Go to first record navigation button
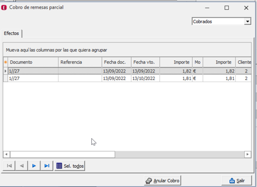The width and height of the screenshot is (257, 187). (9, 166)
